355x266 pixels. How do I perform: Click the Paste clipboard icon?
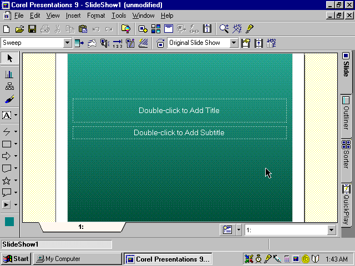(x=83, y=29)
